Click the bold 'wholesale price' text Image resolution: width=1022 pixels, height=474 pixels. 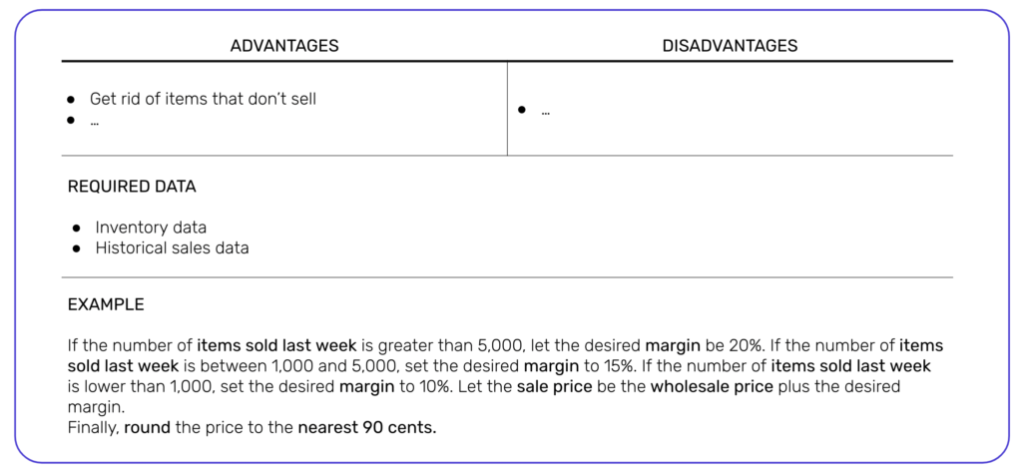712,386
